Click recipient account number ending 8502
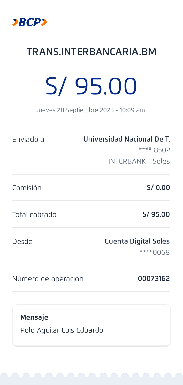 tap(154, 150)
